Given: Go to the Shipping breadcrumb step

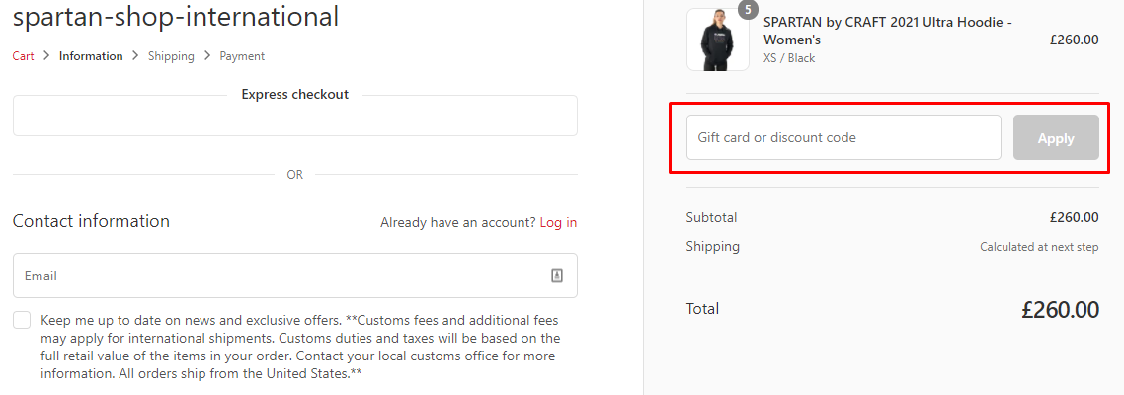Looking at the screenshot, I should (x=171, y=56).
